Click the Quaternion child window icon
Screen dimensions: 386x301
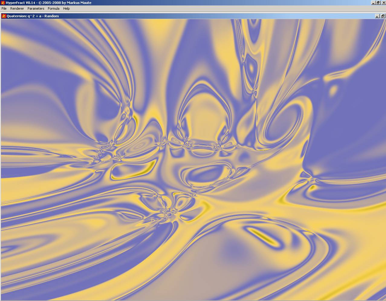[x=4, y=16]
